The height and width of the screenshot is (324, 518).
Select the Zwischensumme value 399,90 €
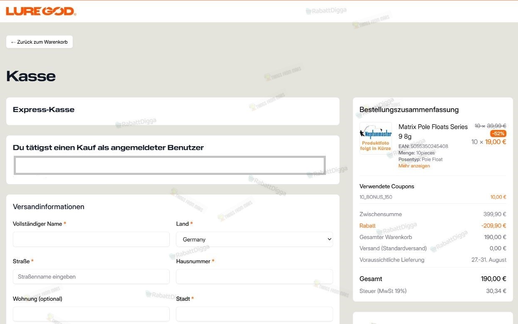495,214
